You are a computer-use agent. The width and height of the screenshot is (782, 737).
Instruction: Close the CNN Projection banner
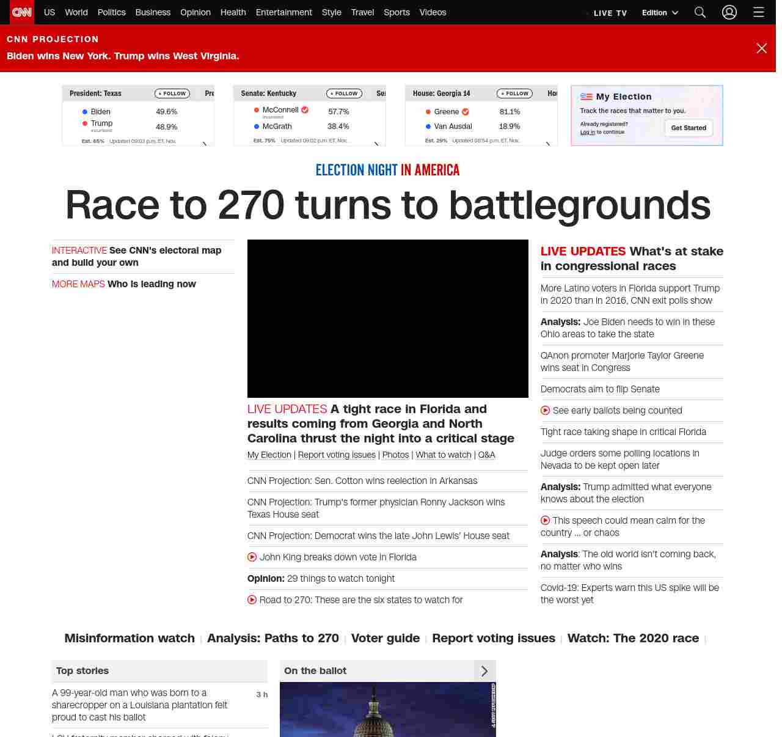tap(762, 48)
